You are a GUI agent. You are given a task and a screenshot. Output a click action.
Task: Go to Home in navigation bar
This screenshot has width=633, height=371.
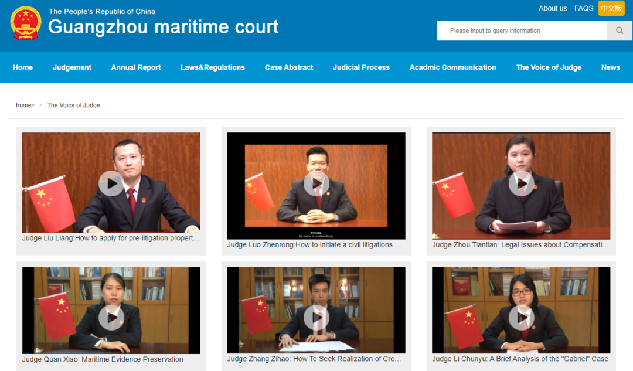[x=23, y=67]
